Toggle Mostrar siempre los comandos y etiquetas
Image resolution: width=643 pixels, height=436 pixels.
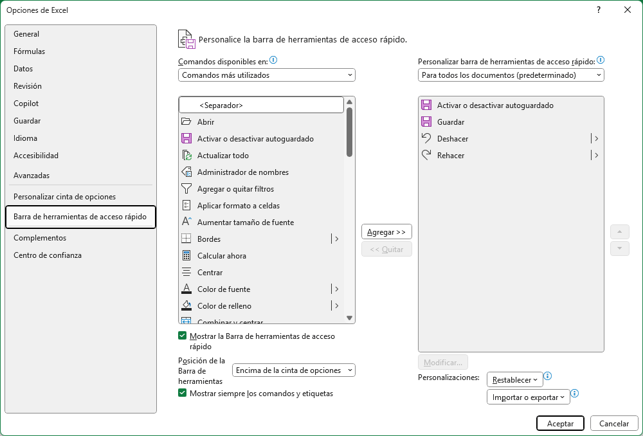[x=183, y=393]
